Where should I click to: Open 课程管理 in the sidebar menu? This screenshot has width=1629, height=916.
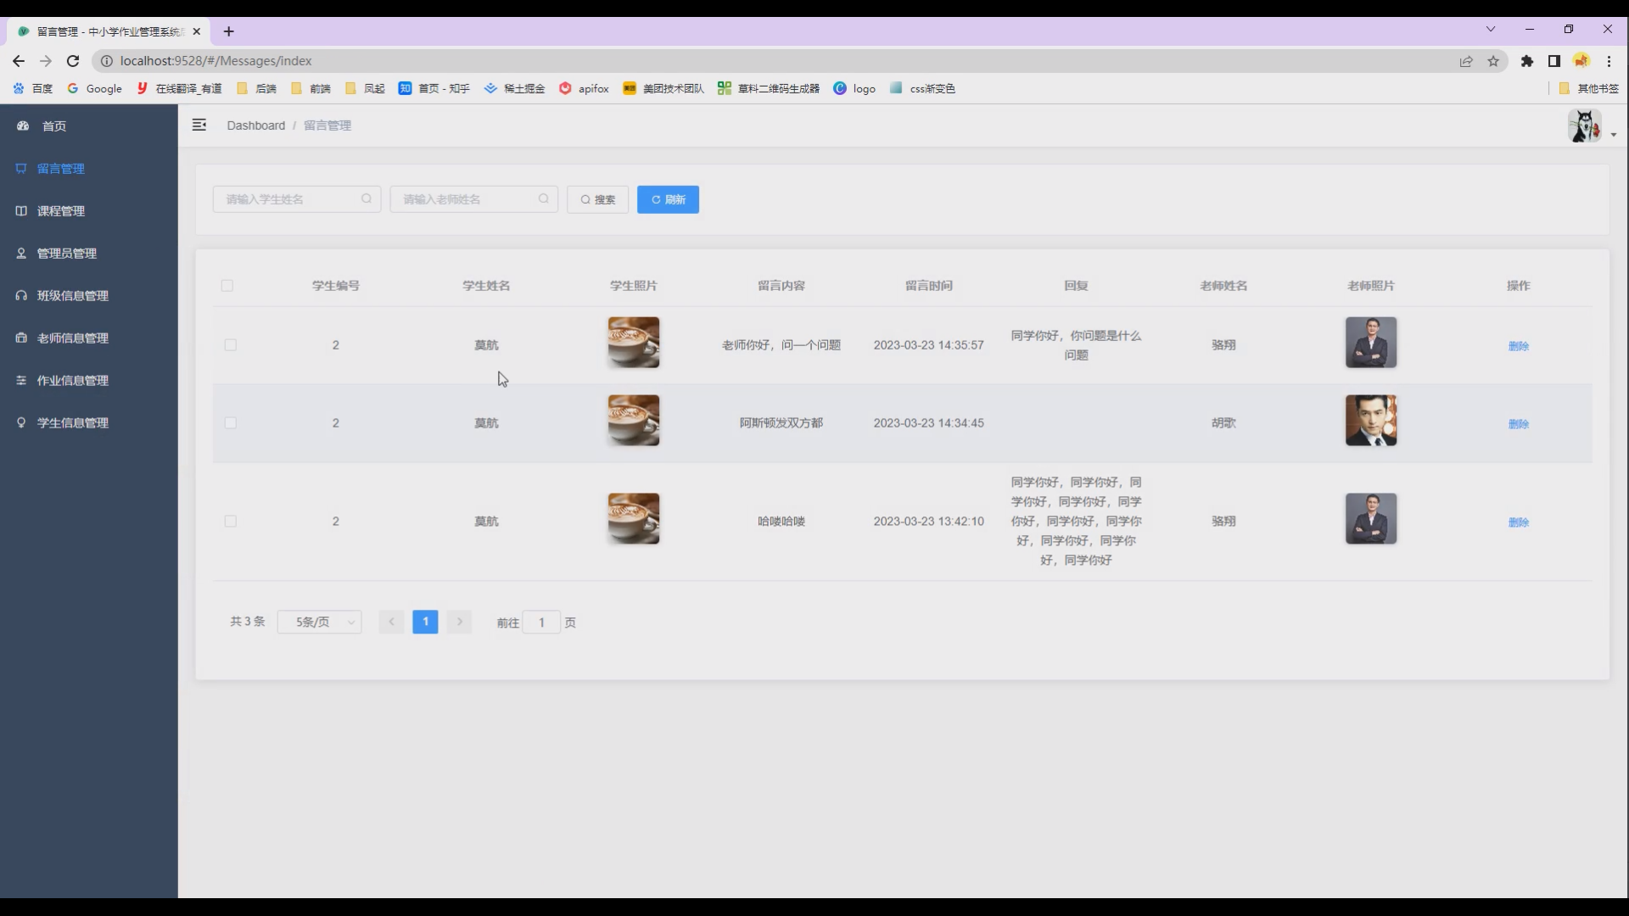60,210
